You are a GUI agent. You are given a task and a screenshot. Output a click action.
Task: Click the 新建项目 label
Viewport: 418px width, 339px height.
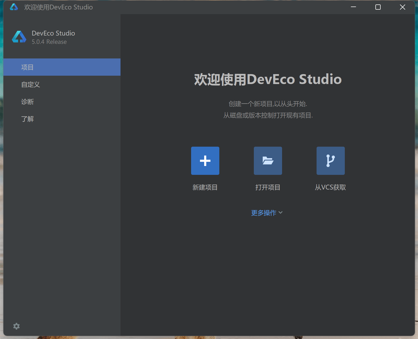(205, 187)
